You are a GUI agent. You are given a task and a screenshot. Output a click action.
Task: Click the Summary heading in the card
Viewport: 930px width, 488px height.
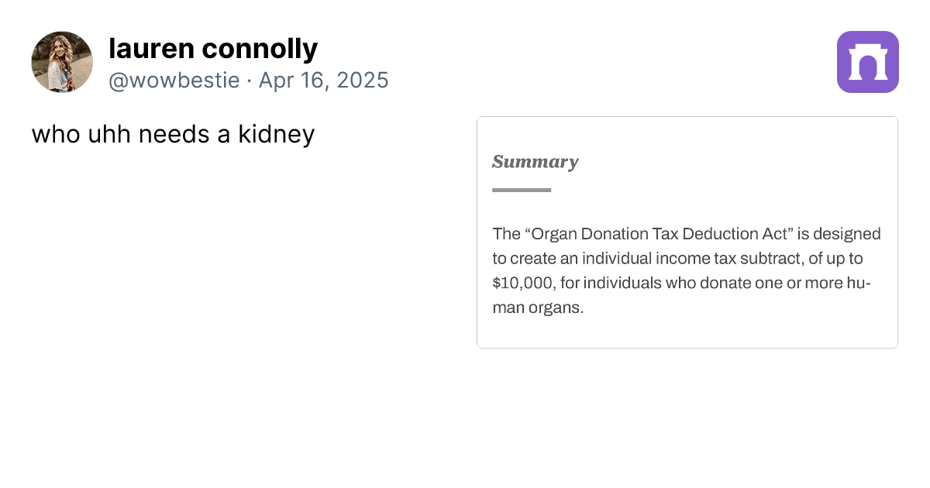(x=535, y=162)
